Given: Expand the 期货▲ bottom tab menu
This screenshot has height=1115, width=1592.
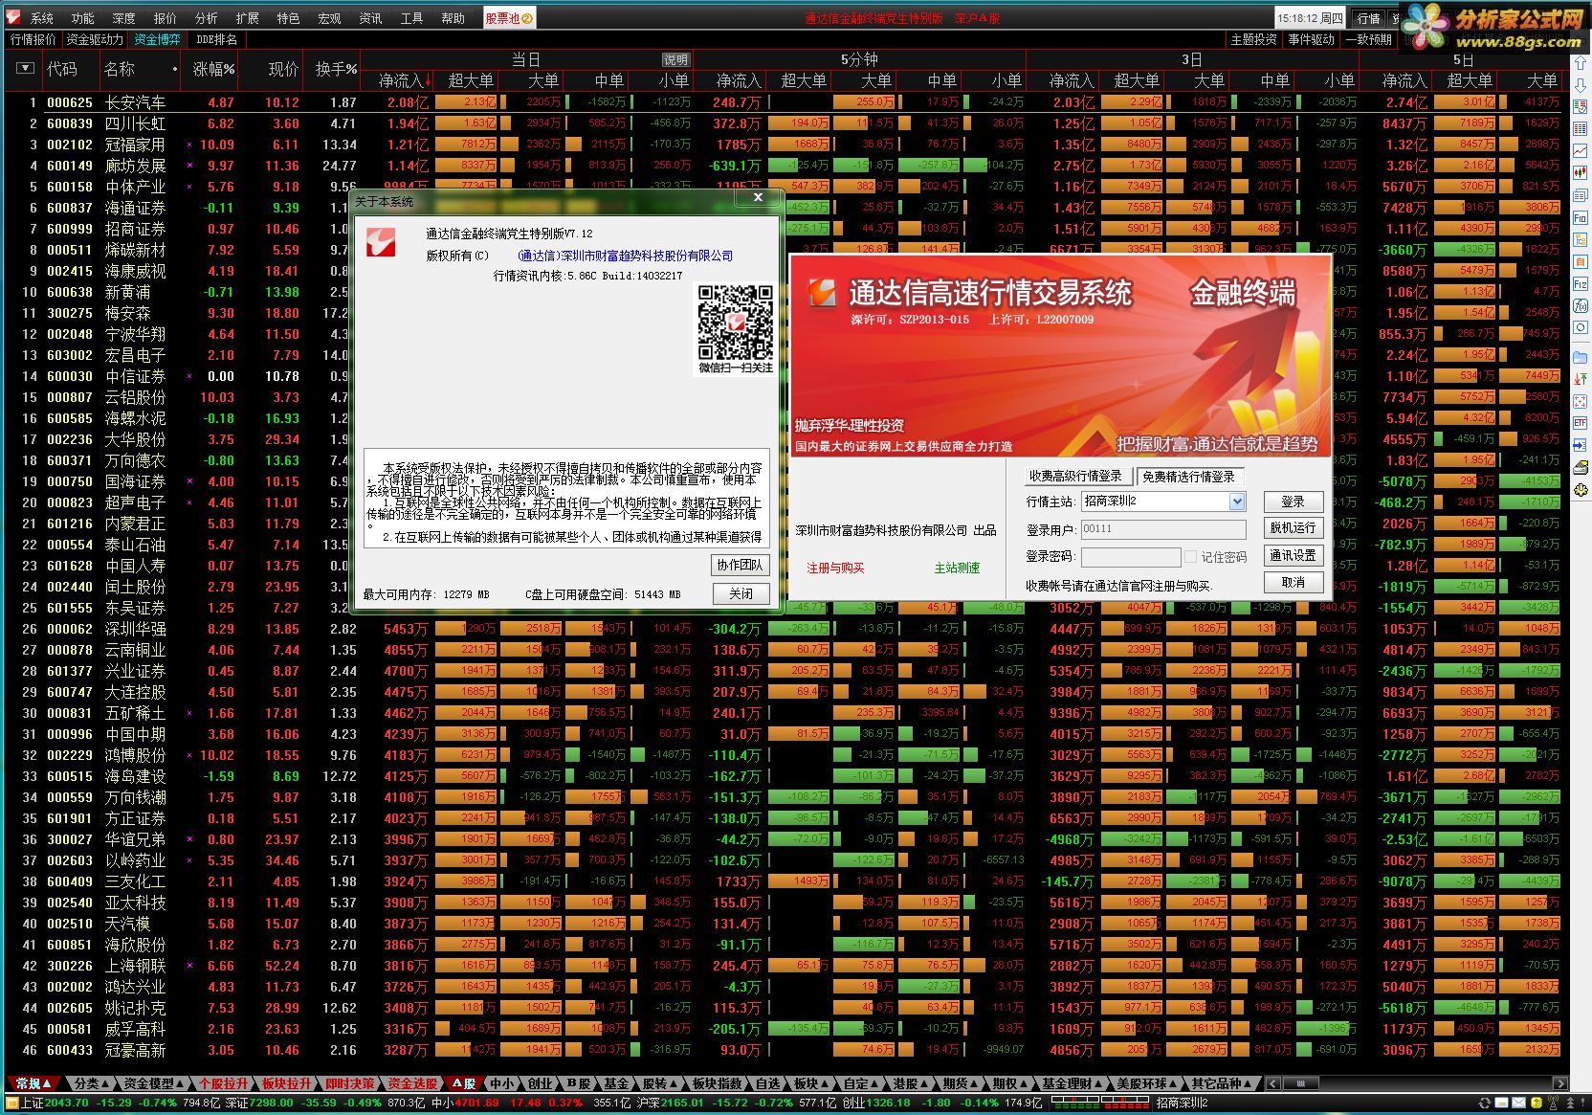Looking at the screenshot, I should point(959,1083).
